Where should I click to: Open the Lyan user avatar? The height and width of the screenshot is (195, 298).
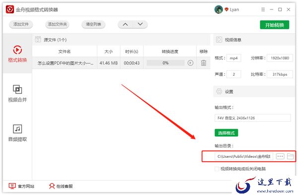point(219,9)
